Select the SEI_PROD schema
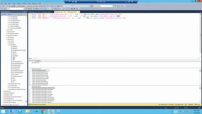The image size is (202, 114). (x=15, y=56)
